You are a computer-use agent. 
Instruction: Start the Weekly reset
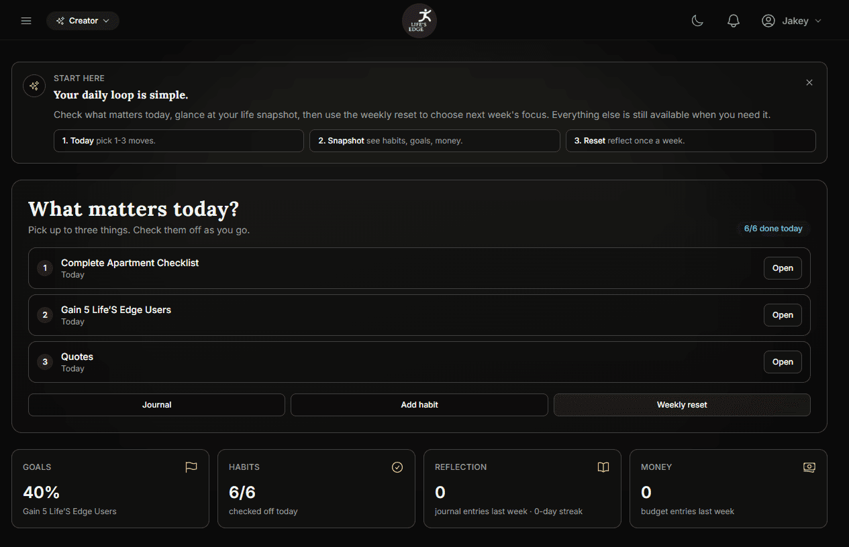pyautogui.click(x=682, y=405)
